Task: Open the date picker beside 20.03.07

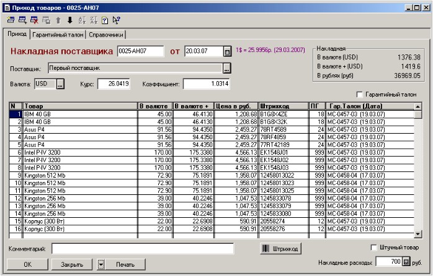Action: pos(227,51)
